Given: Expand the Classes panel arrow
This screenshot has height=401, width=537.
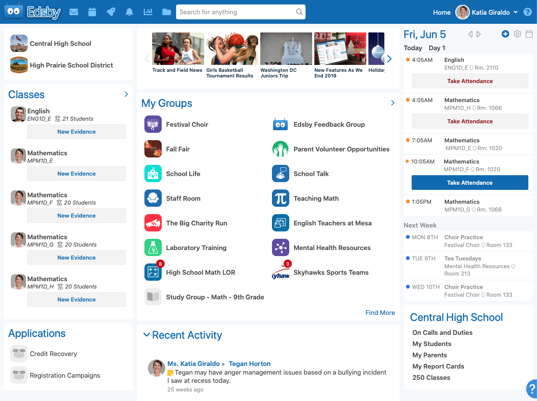Looking at the screenshot, I should pos(126,94).
